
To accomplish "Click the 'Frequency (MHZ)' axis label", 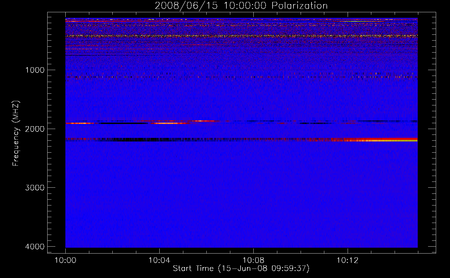I will (16, 133).
